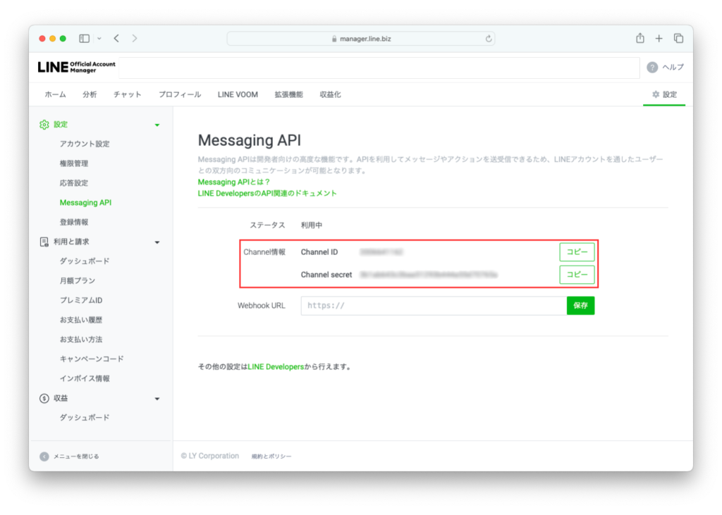
Task: Collapse the 収益 sidebar section
Action: click(157, 399)
